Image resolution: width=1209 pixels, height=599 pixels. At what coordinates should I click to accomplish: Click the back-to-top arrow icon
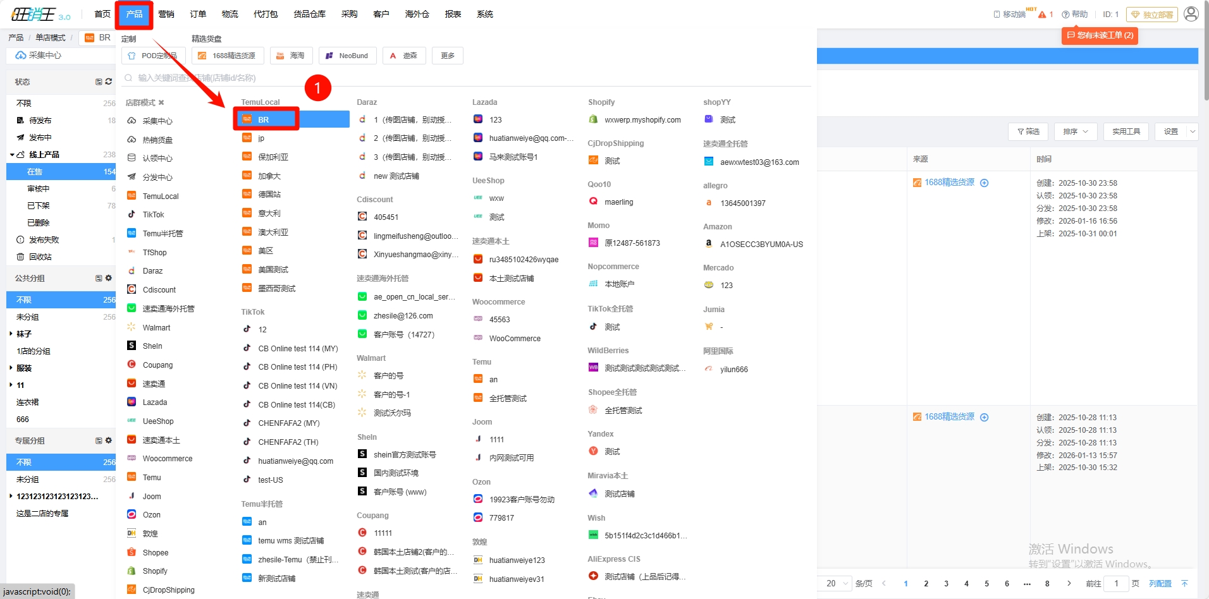(x=1184, y=583)
